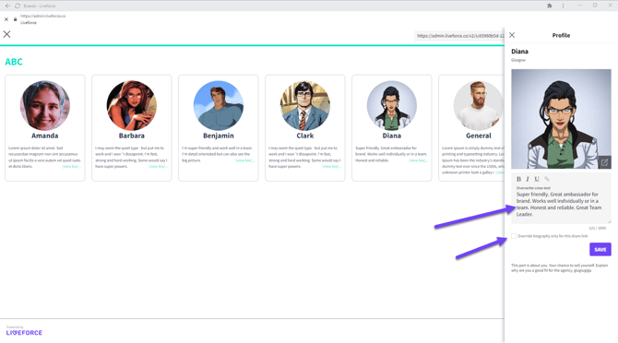Click the view bio link on Amanda's card
This screenshot has height=343, width=618.
click(71, 167)
